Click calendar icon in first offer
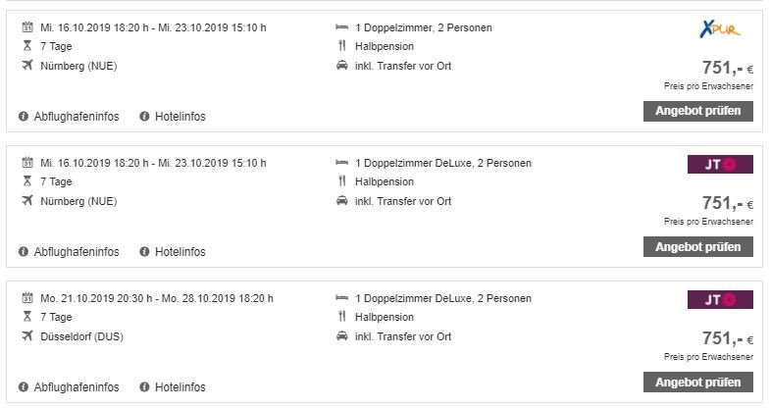Screen dimensions: 770x409 coord(27,27)
